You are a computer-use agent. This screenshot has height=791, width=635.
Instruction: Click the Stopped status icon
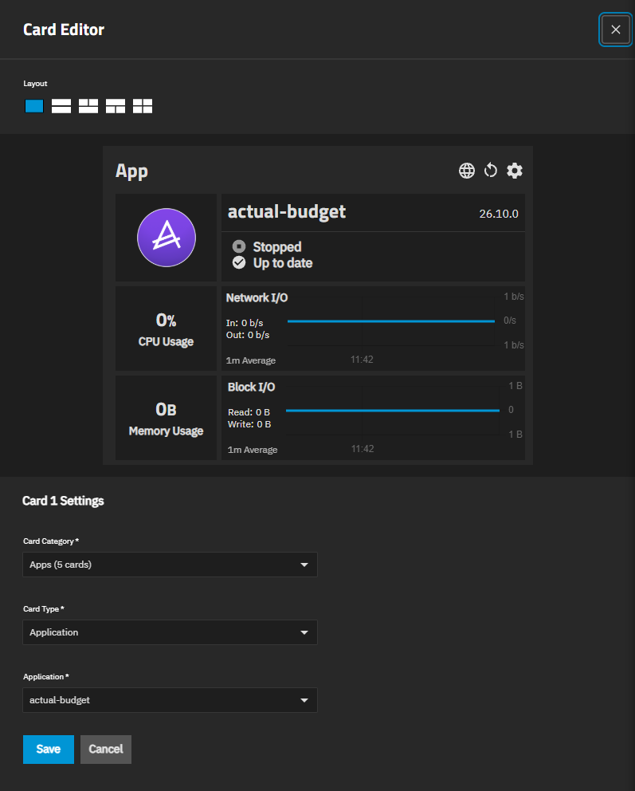click(239, 246)
